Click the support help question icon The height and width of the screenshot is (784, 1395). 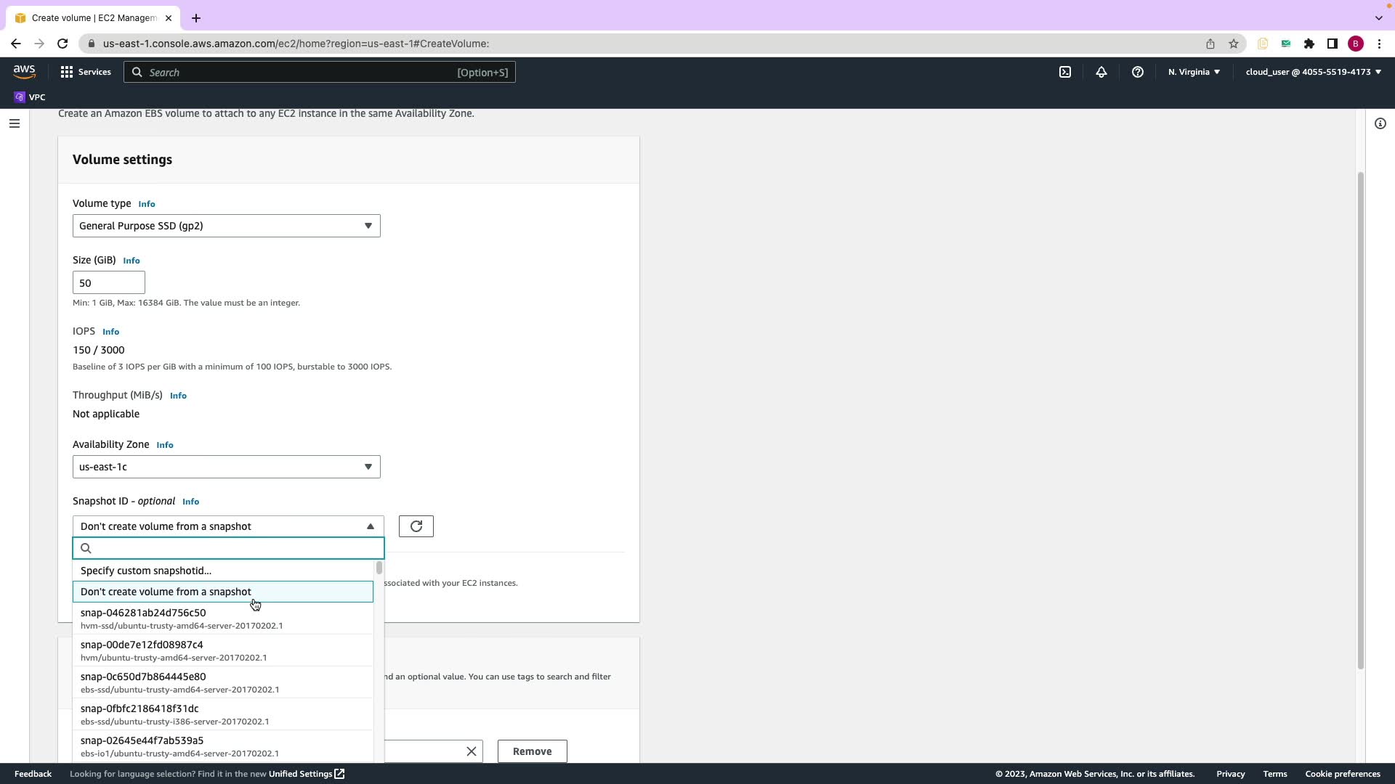tap(1138, 72)
